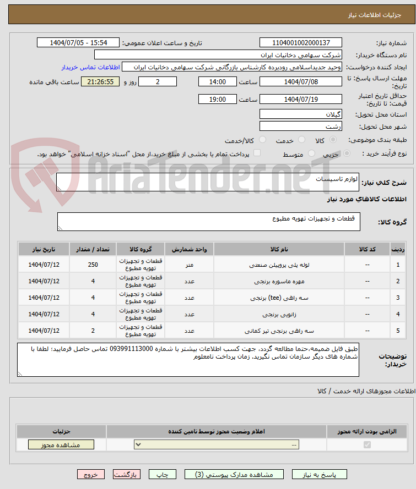Click the جزئیات column header in license table
This screenshot has height=489, width=416.
point(61,431)
